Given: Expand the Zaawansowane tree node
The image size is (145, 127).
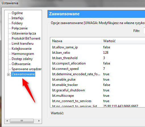Looking at the screenshot, I should tap(8, 74).
